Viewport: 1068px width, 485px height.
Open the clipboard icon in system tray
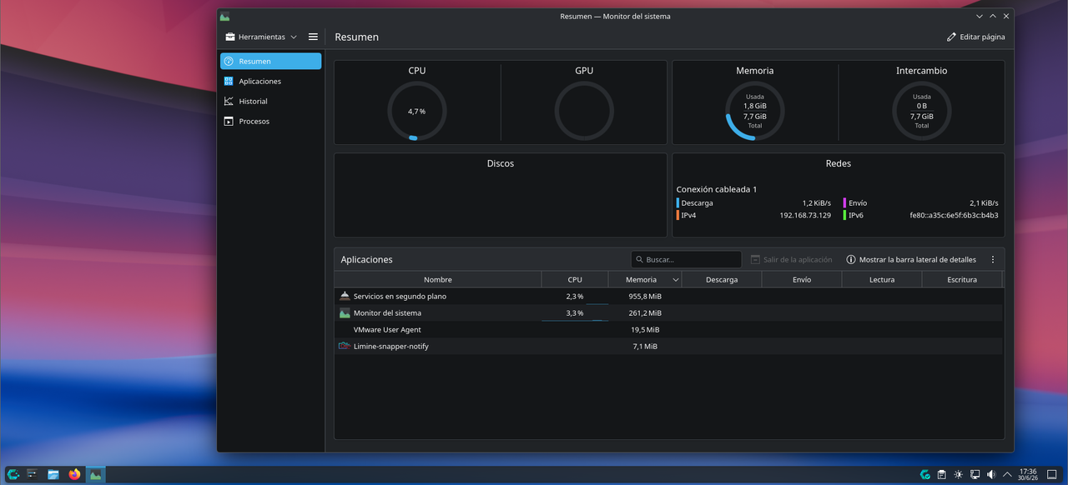point(941,474)
